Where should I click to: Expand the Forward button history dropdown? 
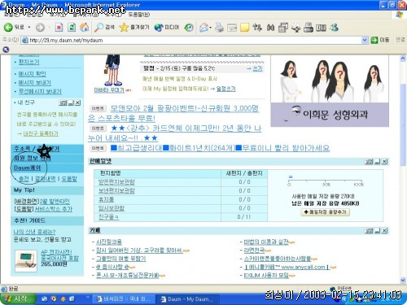click(x=49, y=28)
